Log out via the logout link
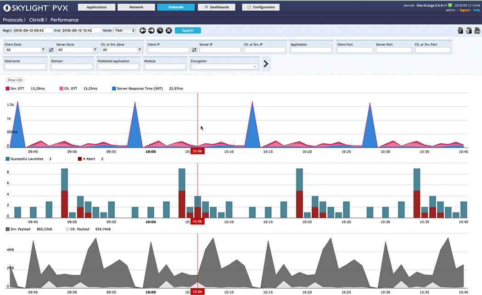This screenshot has height=295, width=482. (465, 10)
